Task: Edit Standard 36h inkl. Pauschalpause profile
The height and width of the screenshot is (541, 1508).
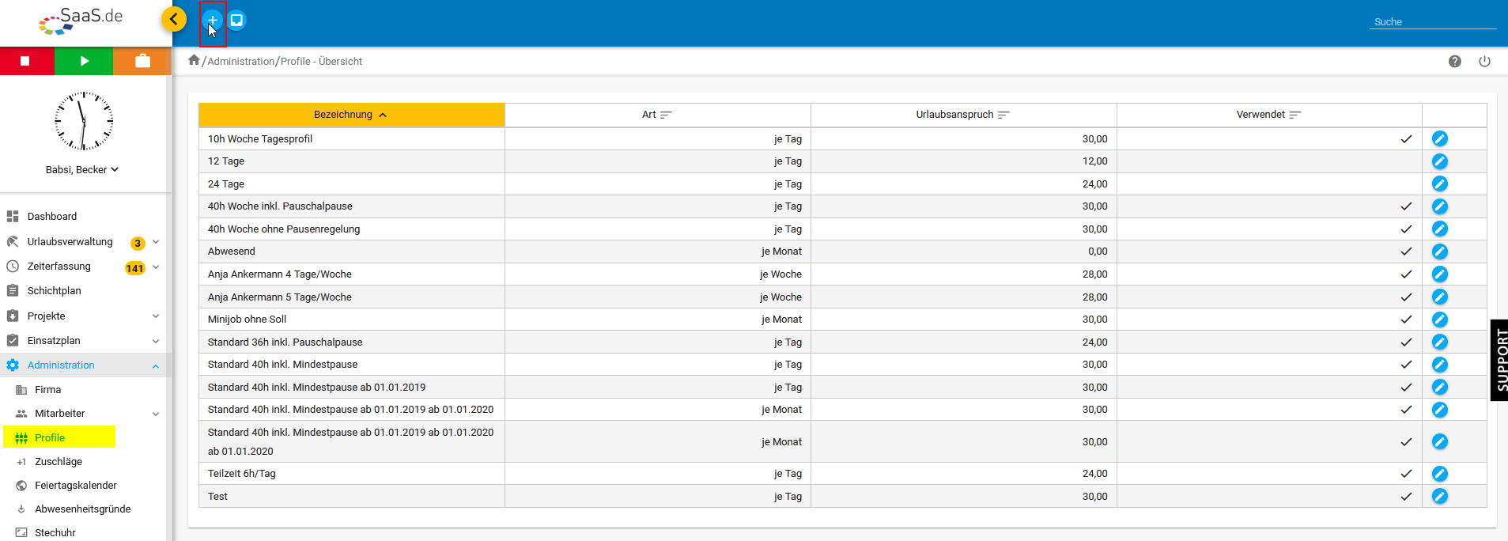Action: click(1439, 342)
